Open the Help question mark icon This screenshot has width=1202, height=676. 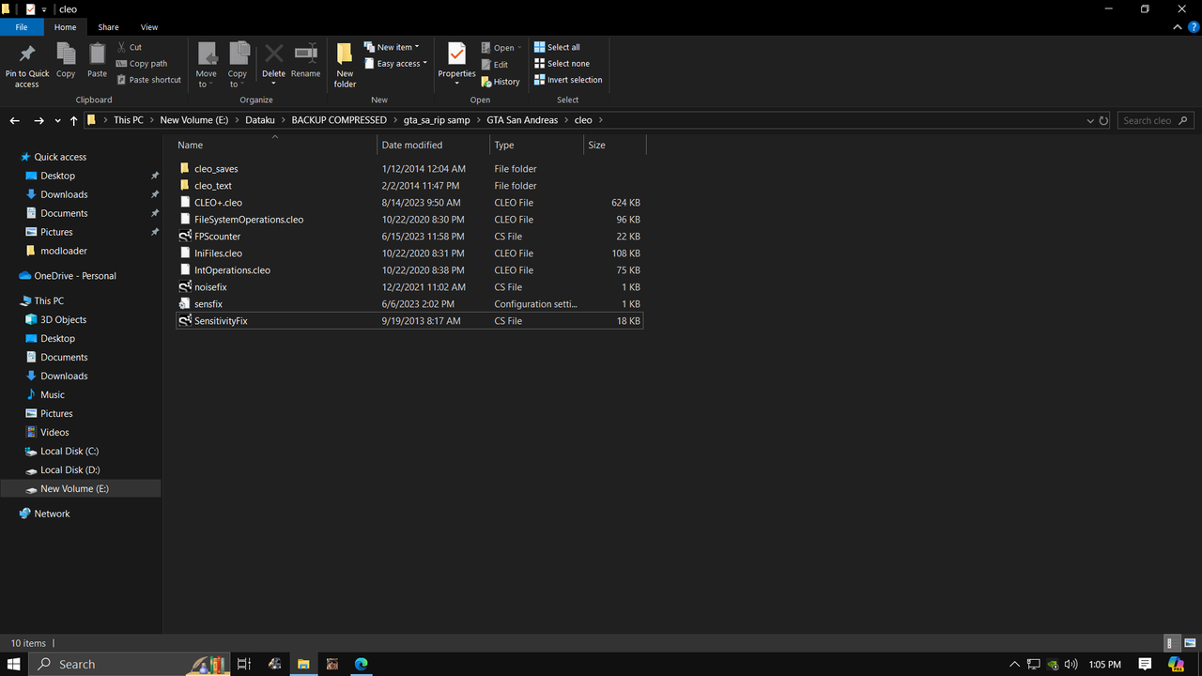[x=1193, y=27]
